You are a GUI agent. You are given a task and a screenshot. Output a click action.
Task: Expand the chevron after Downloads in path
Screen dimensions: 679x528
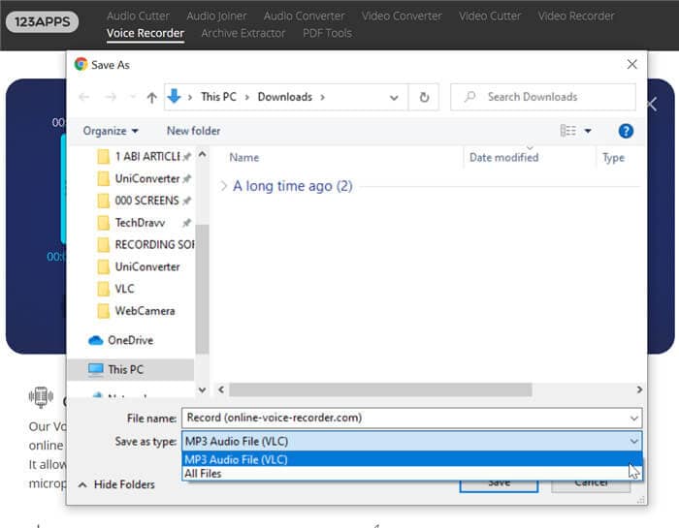322,97
